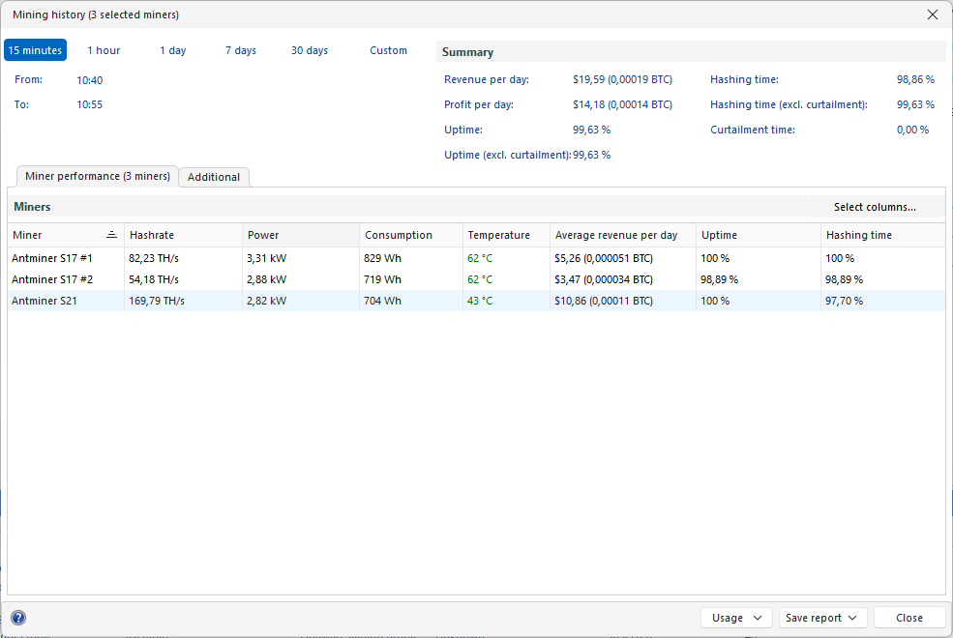Click the Select columns... button
This screenshot has width=953, height=638.
click(x=875, y=207)
